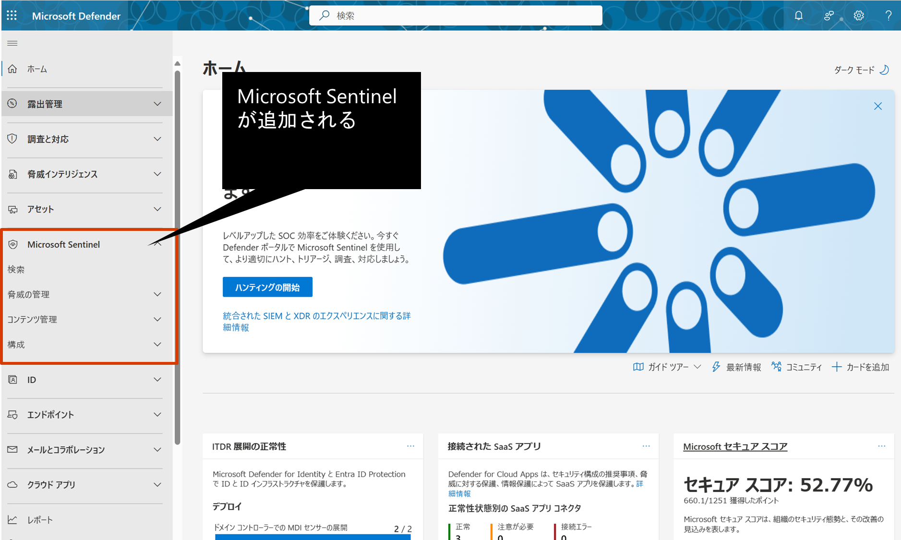Open the ガイド ツアー dropdown
This screenshot has height=540, width=901.
[666, 367]
